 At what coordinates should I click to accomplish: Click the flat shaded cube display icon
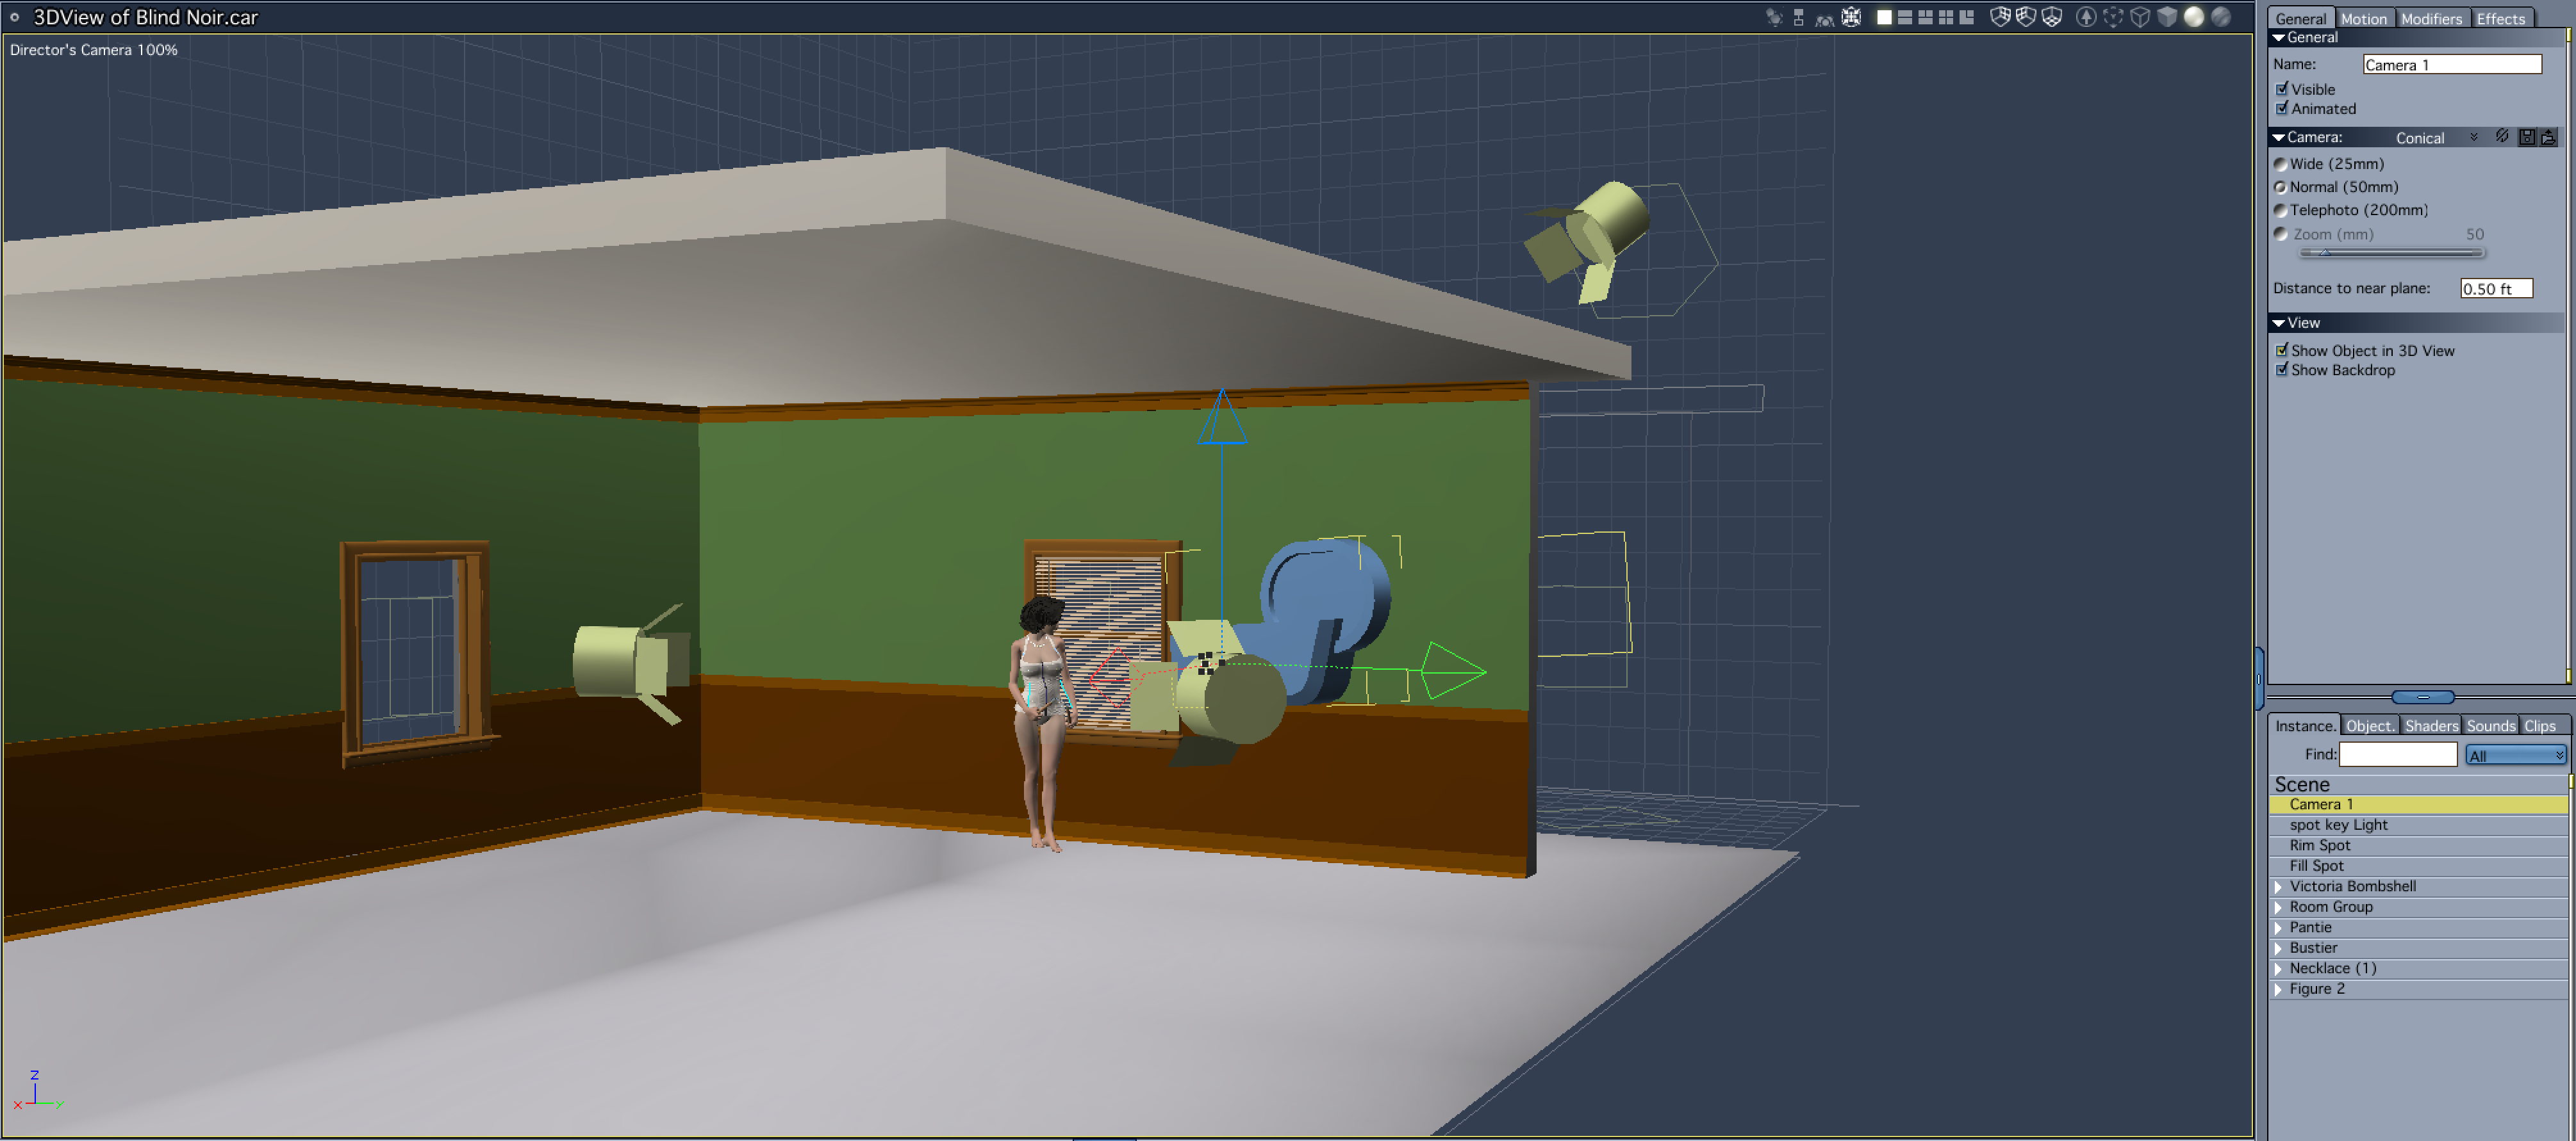2167,17
